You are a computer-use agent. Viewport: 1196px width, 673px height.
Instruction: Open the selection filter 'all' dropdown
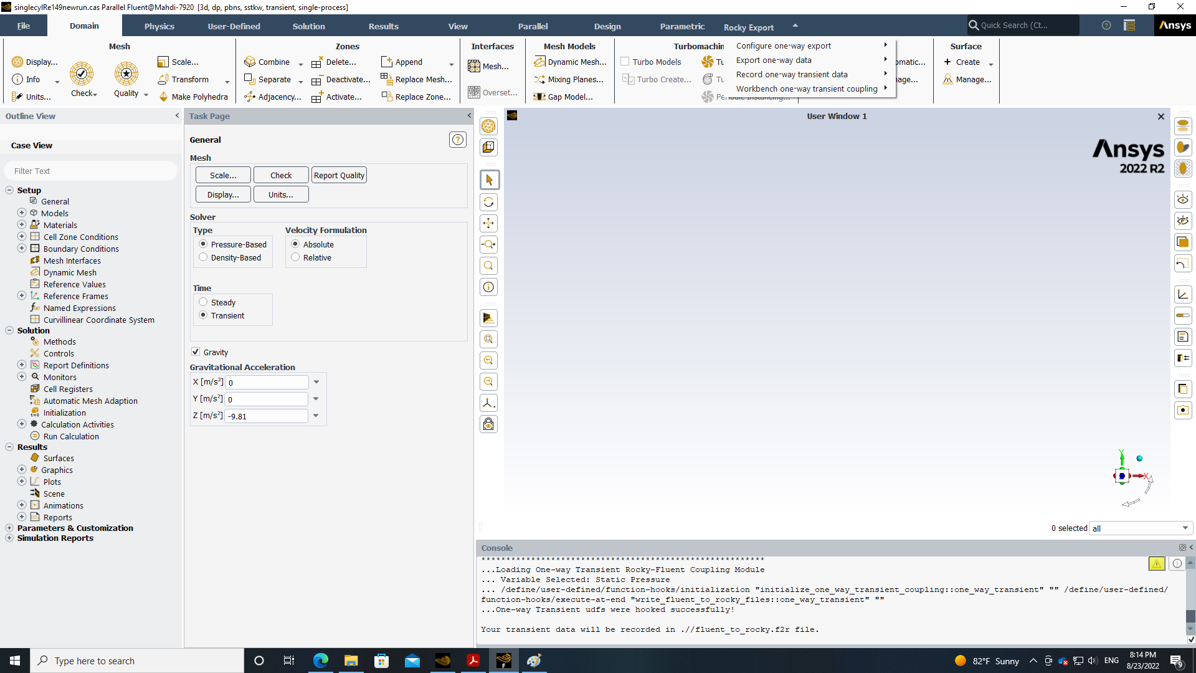click(1185, 528)
